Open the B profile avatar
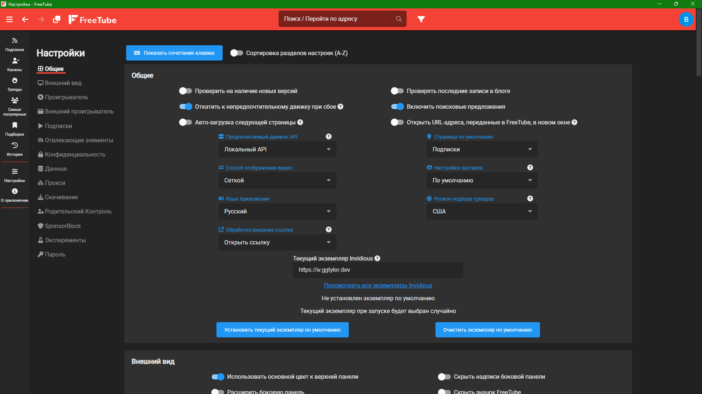The height and width of the screenshot is (394, 702). point(686,19)
